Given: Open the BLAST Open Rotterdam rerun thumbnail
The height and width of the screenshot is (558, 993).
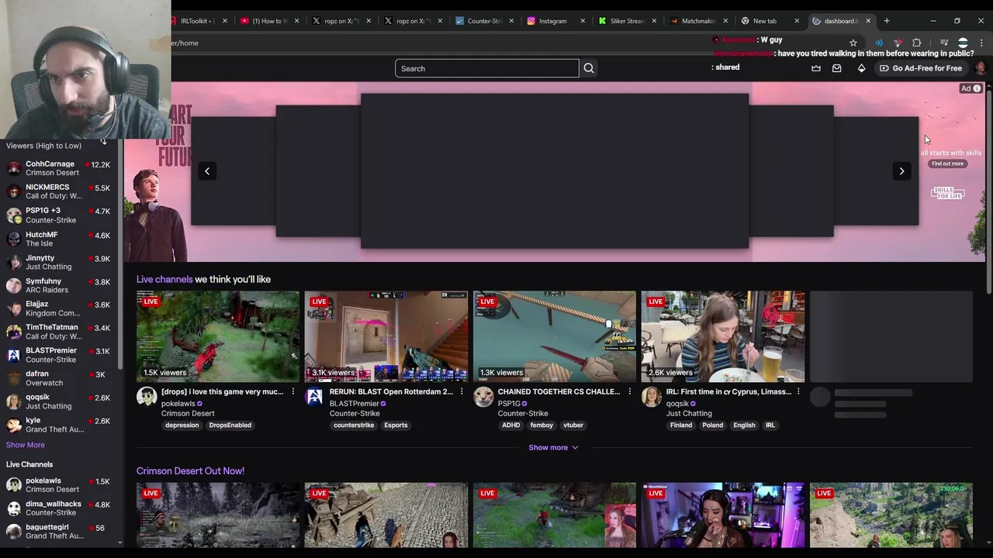Looking at the screenshot, I should click(x=386, y=337).
